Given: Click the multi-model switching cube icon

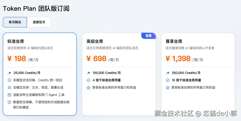Looking at the screenshot, I should 9,80.
